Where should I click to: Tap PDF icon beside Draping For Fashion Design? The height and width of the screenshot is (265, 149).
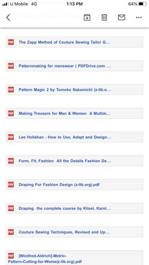(x=11, y=185)
